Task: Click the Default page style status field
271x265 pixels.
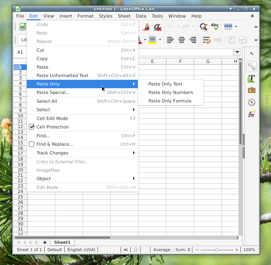Action: [55, 250]
